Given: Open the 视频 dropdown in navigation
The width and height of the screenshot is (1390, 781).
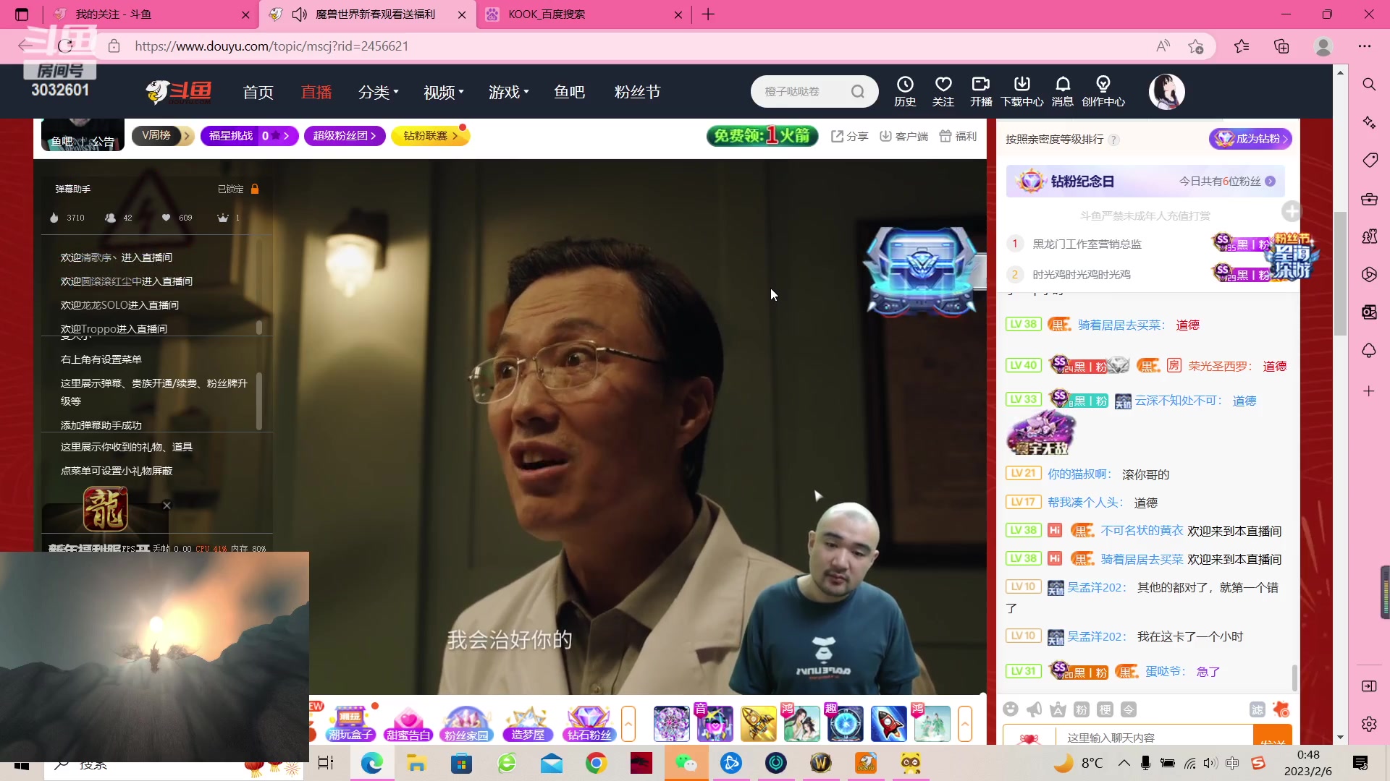Looking at the screenshot, I should (x=444, y=93).
